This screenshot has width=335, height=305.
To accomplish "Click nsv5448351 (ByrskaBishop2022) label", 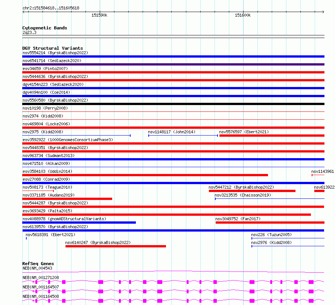I will tap(55, 148).
